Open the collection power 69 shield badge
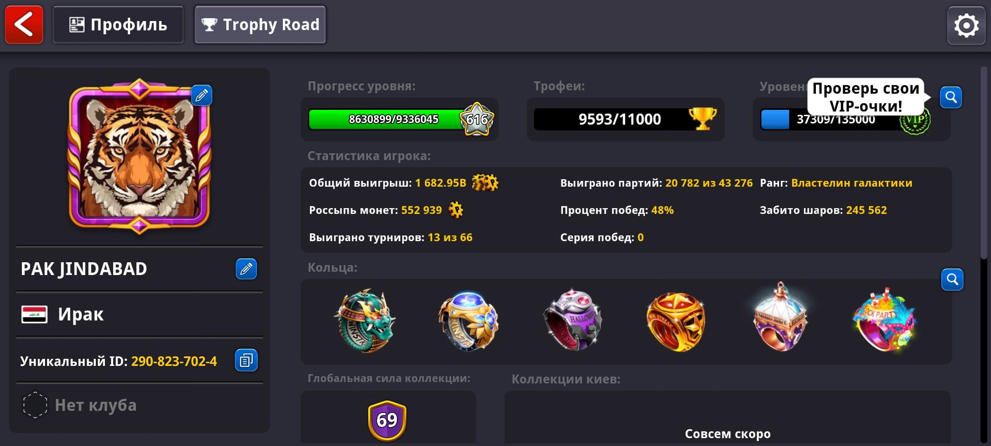 [x=387, y=420]
